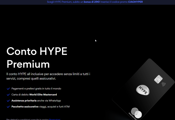This screenshot has height=120, width=175.
Task: Click checkmark beside 'Carta di debito'
Action: click(8, 95)
